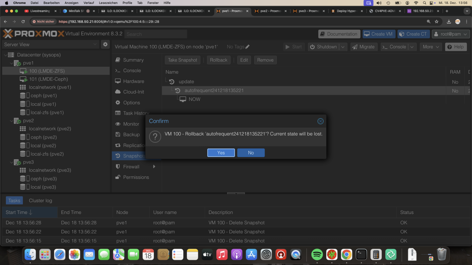Viewport: 472px width, 265px height.
Task: Select VM 101 (LMDE-Ceph) in tree
Action: point(56,79)
